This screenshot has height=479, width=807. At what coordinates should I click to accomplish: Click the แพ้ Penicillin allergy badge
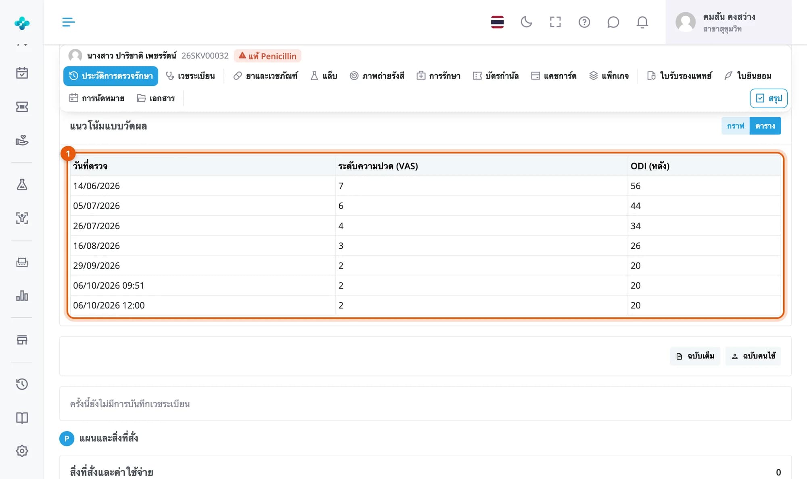[x=268, y=56]
